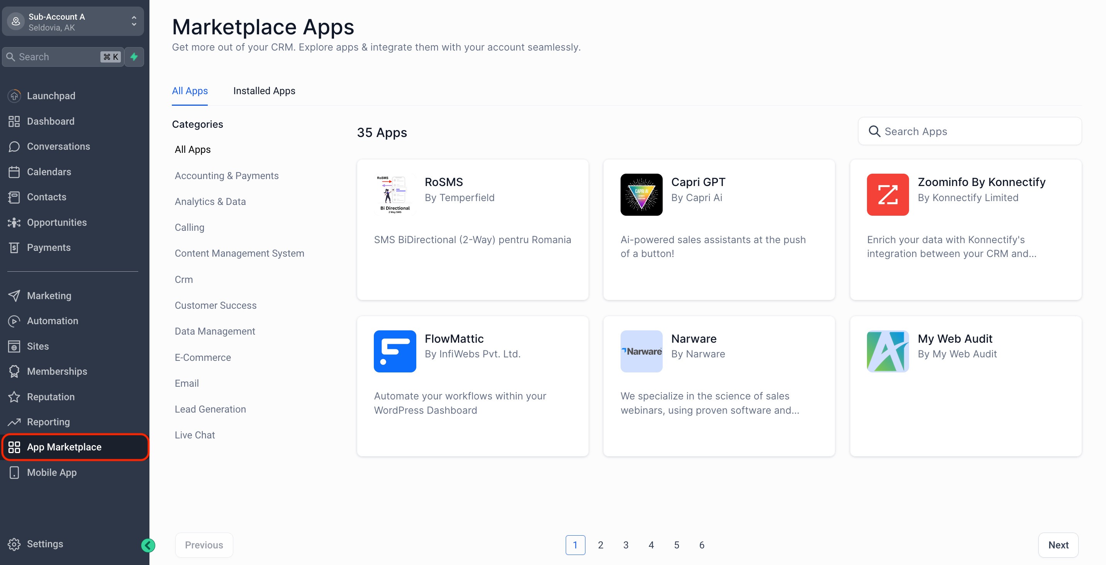Select the All Apps tab
The image size is (1106, 565).
click(190, 91)
